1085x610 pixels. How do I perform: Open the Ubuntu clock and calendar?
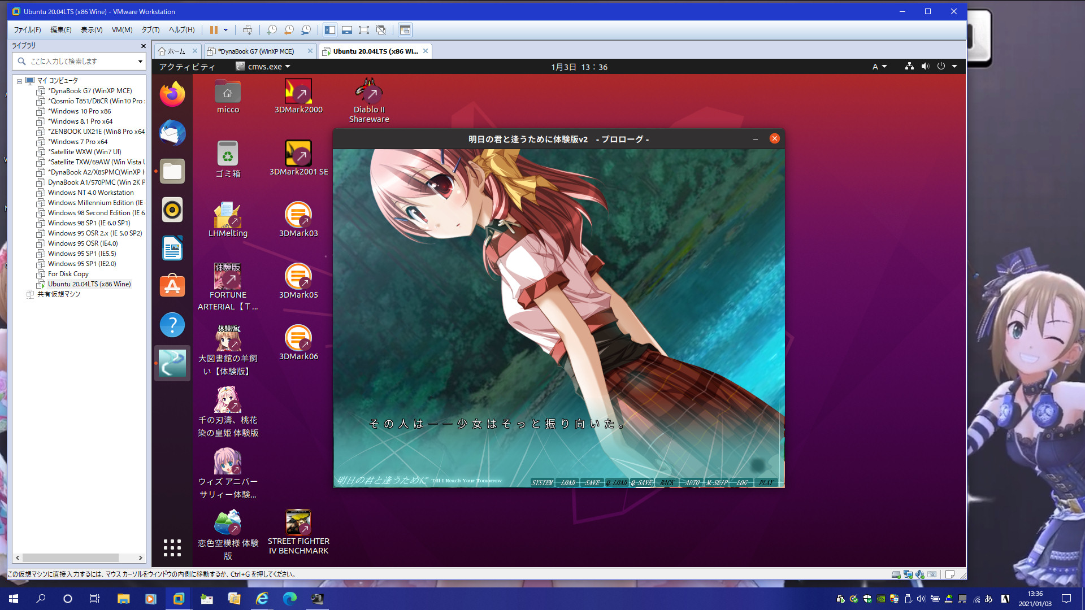(x=579, y=67)
